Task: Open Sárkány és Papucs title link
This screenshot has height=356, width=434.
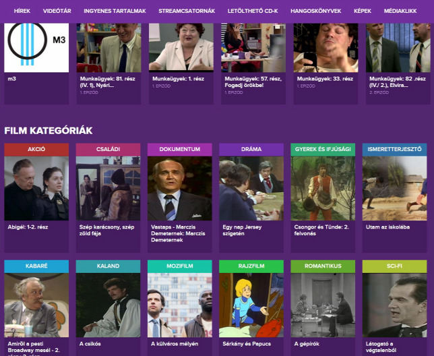Action: (247, 344)
